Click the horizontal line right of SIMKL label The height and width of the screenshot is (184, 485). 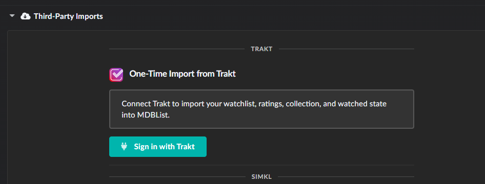(346, 177)
